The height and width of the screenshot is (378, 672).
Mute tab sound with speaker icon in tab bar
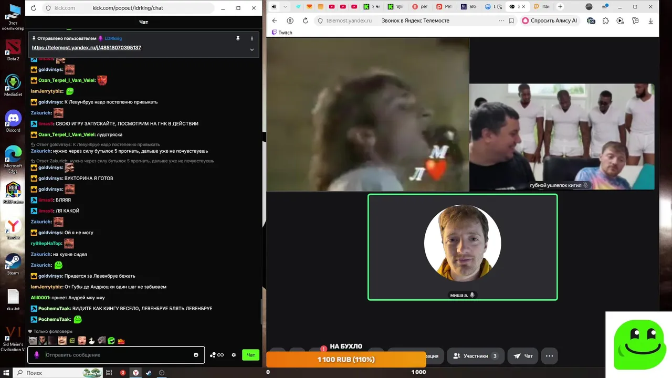pos(274,7)
